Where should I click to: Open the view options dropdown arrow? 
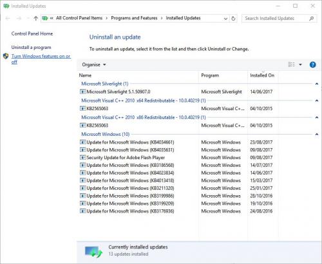[300, 64]
